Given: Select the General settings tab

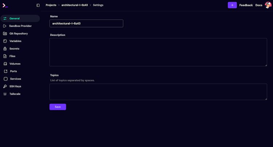Looking at the screenshot, I should click(15, 19).
